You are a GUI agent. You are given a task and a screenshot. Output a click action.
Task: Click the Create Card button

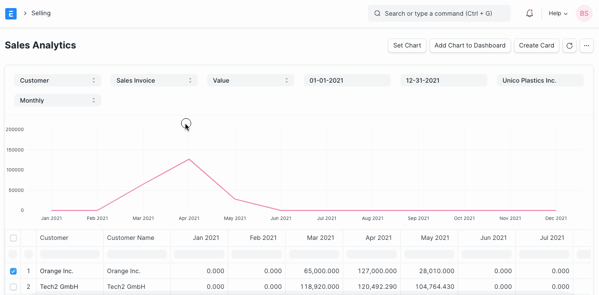[536, 45]
